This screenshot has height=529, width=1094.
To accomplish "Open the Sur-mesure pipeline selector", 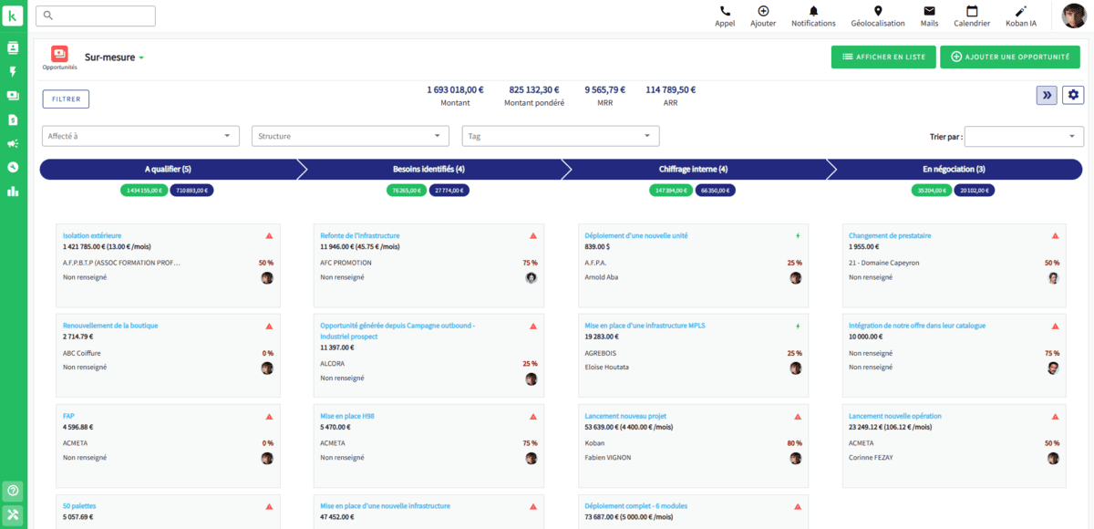I will click(115, 57).
